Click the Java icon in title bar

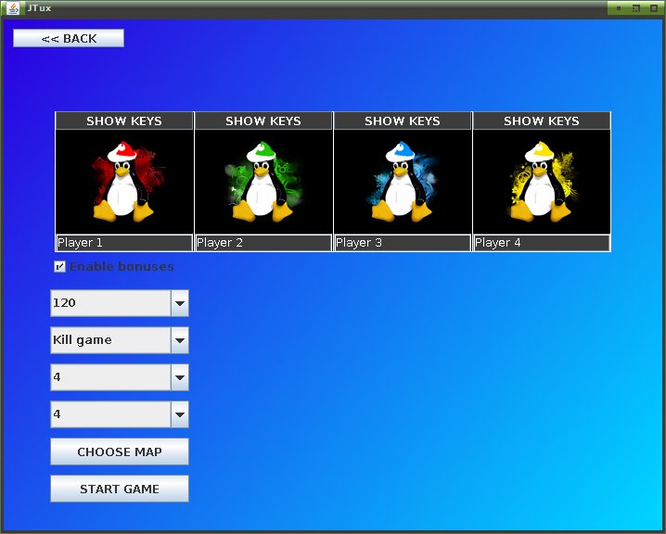click(13, 8)
